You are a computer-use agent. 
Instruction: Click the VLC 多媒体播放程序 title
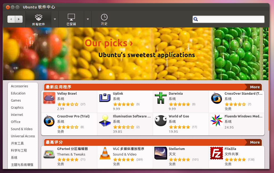[128, 149]
